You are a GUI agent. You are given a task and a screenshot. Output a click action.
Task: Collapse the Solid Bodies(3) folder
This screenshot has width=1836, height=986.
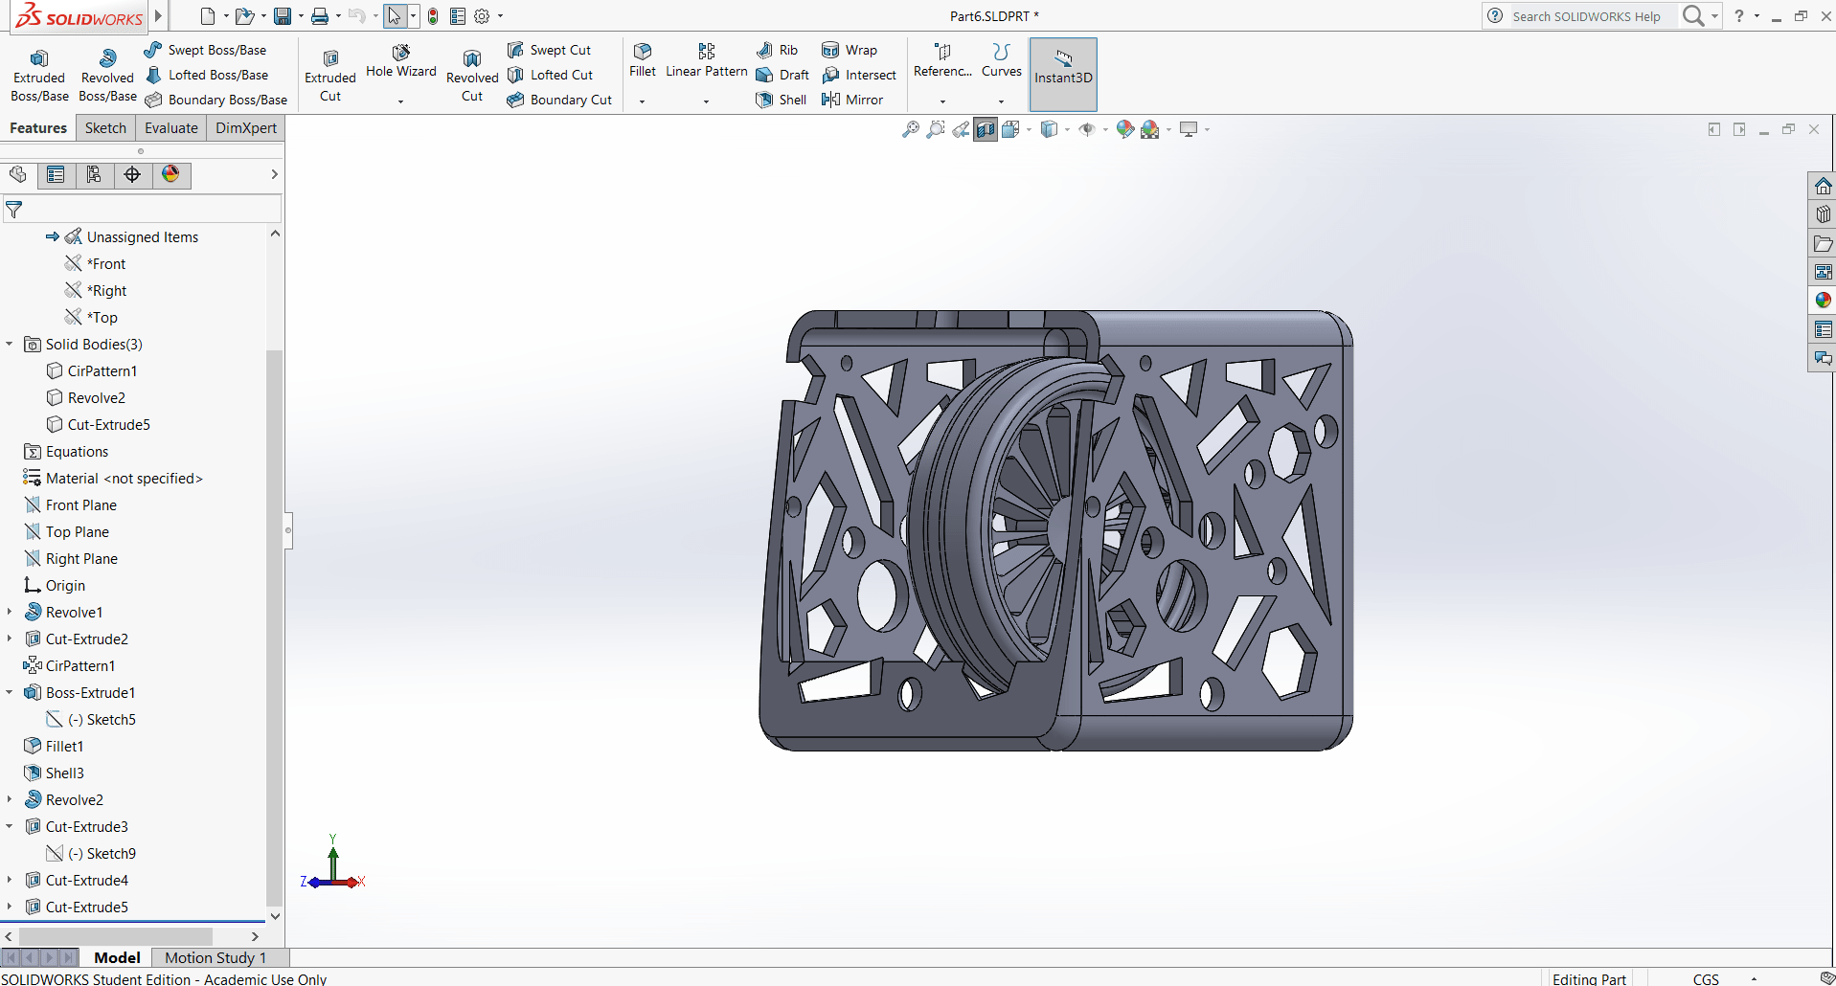(x=10, y=344)
